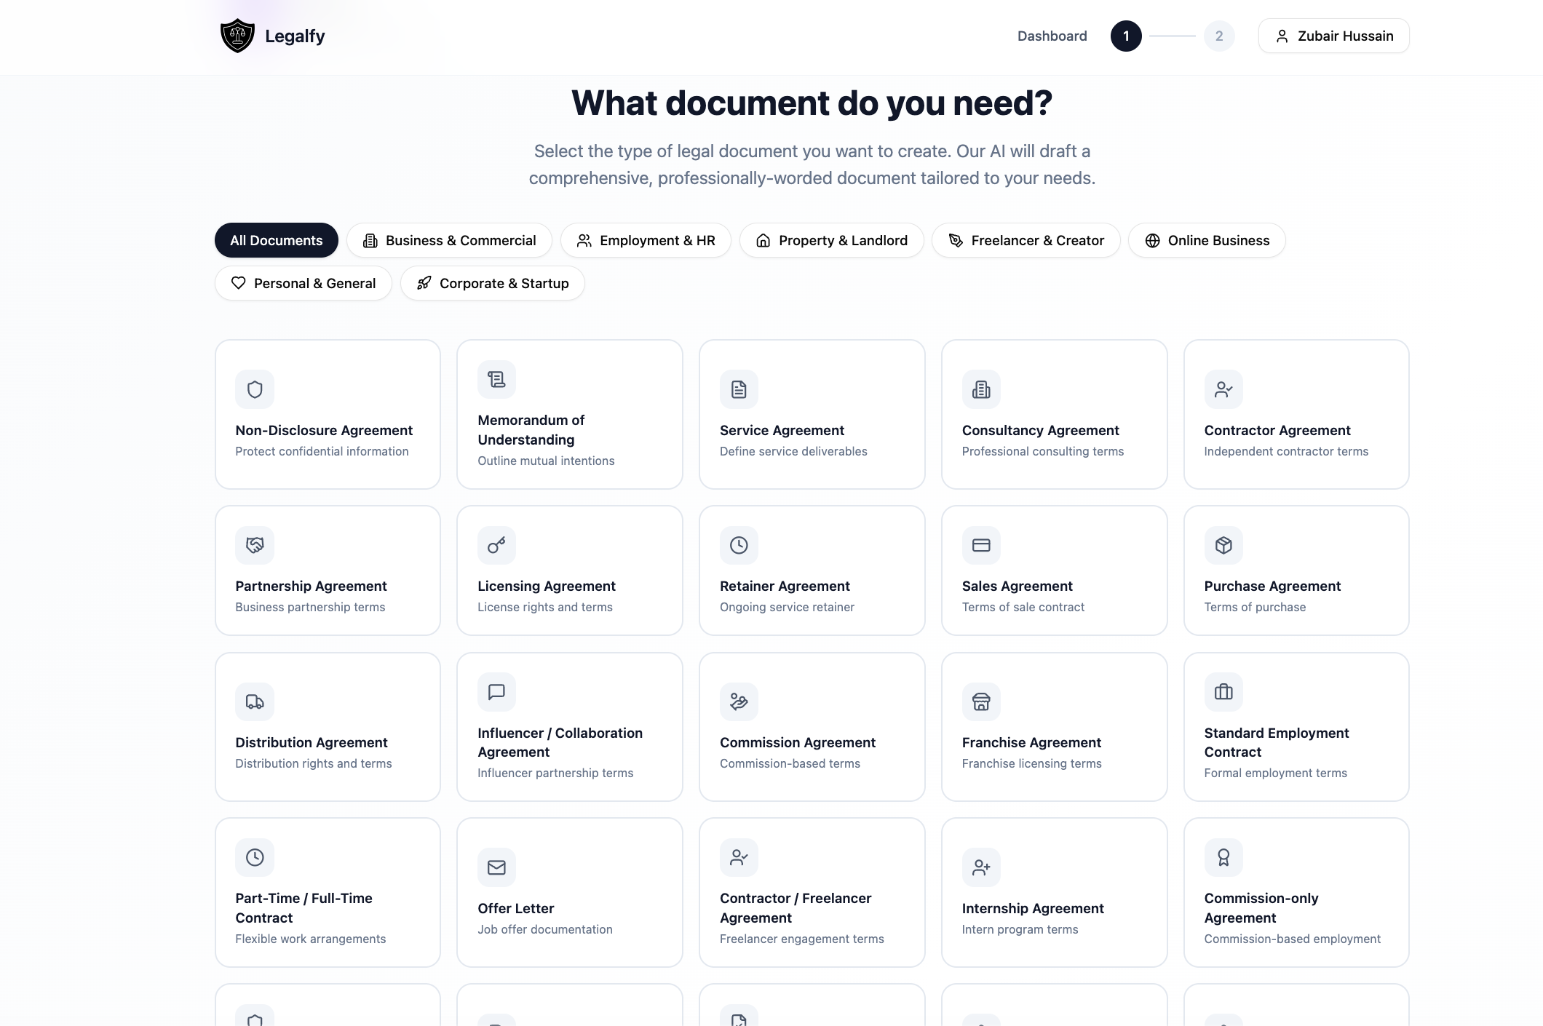Click the handshake icon on Partnership Agreement
The image size is (1543, 1026).
pos(254,545)
